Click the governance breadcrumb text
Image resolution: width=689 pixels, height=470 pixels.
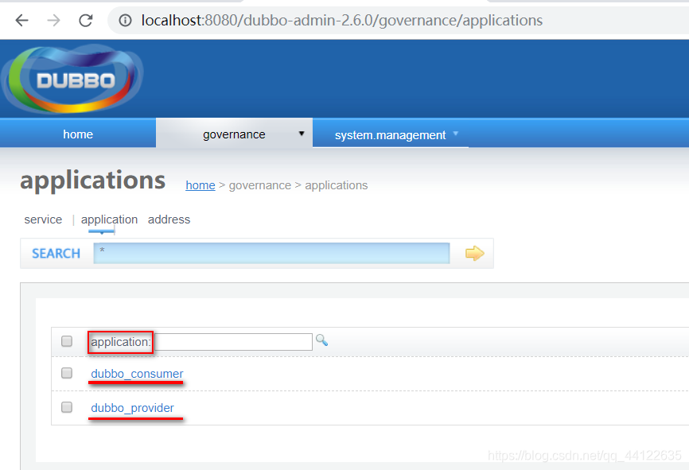[x=259, y=185]
